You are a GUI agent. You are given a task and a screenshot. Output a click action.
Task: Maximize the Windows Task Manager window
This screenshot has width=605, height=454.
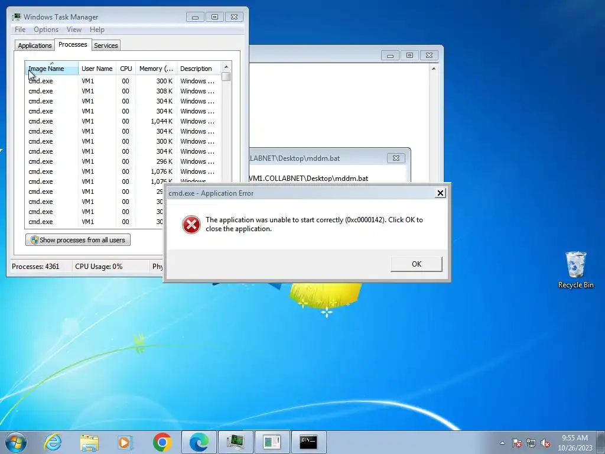tap(214, 17)
